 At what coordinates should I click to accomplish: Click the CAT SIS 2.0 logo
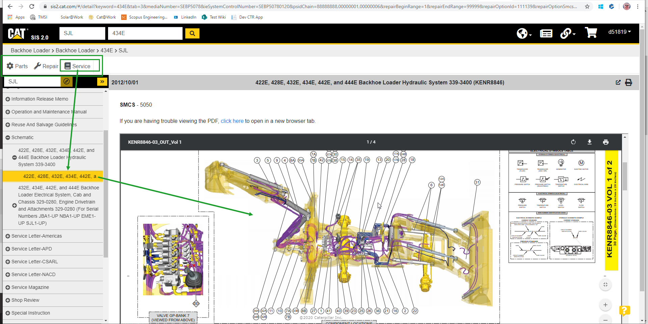click(x=28, y=34)
